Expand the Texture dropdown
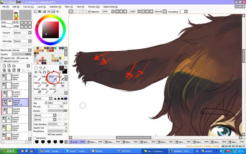This screenshot has width=246, height=154. (21, 32)
